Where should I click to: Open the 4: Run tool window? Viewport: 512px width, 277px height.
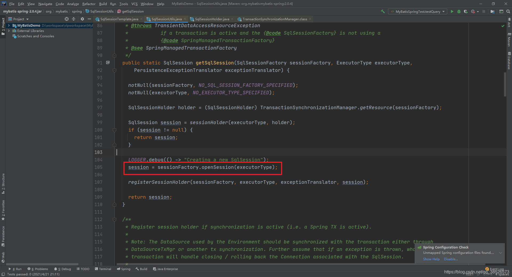tap(15, 269)
